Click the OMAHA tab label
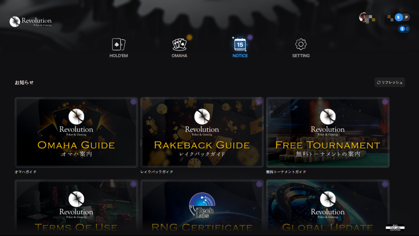Viewport: 419px width, 236px height. tap(179, 56)
